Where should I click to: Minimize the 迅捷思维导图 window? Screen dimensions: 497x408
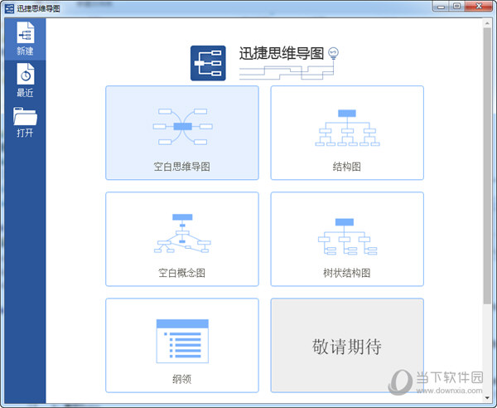coord(441,7)
